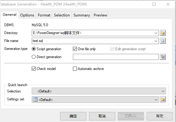The width and height of the screenshot is (176, 122).
Task: Cancel with the 取消 button
Action: [102, 116]
